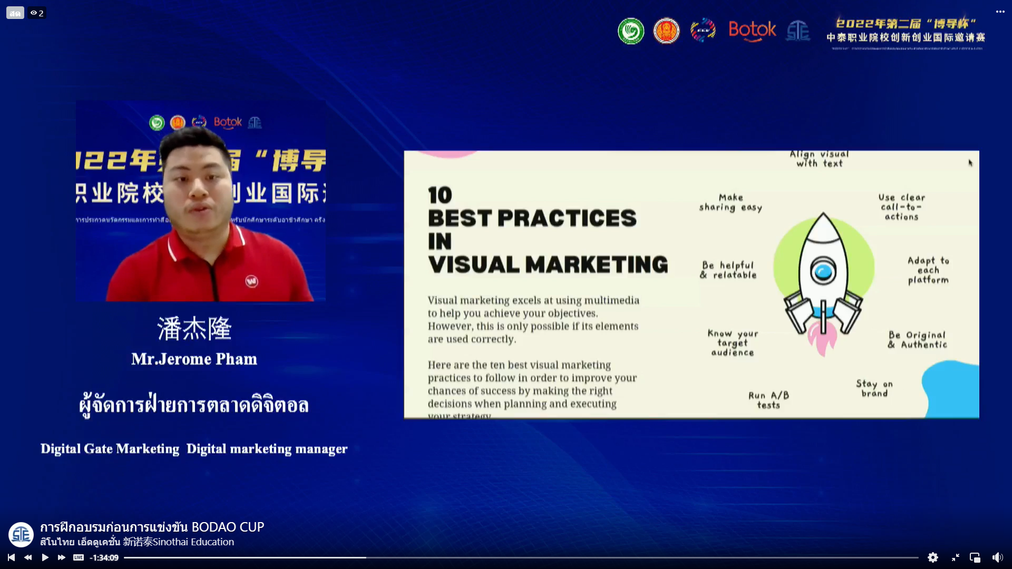Exit fullscreen with collapse arrows icon
The width and height of the screenshot is (1012, 569).
coord(955,557)
